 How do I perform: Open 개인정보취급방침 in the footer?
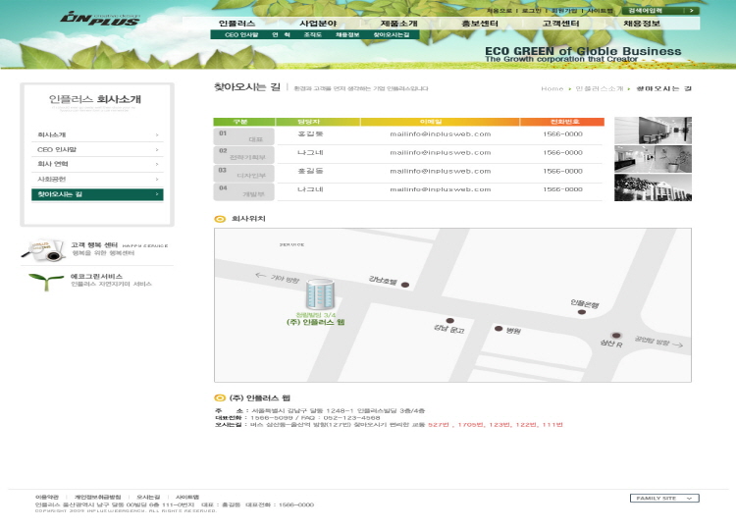click(x=97, y=497)
